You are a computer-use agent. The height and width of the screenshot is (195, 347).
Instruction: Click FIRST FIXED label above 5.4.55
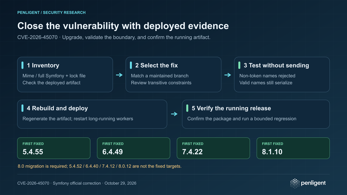pos(33,144)
